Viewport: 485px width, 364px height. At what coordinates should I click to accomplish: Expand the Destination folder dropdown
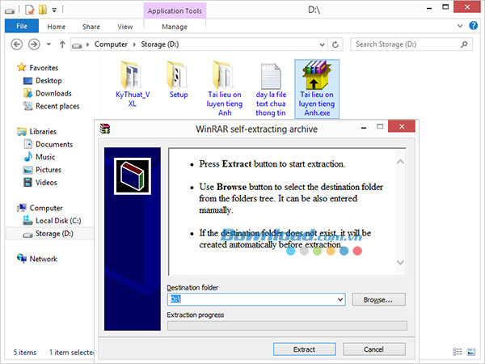click(x=342, y=299)
